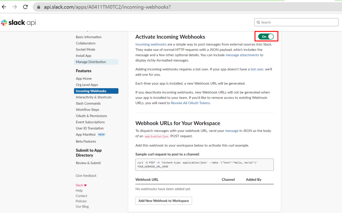The height and width of the screenshot is (213, 342).
Task: Open App Manifest page
Action: [x=85, y=134]
